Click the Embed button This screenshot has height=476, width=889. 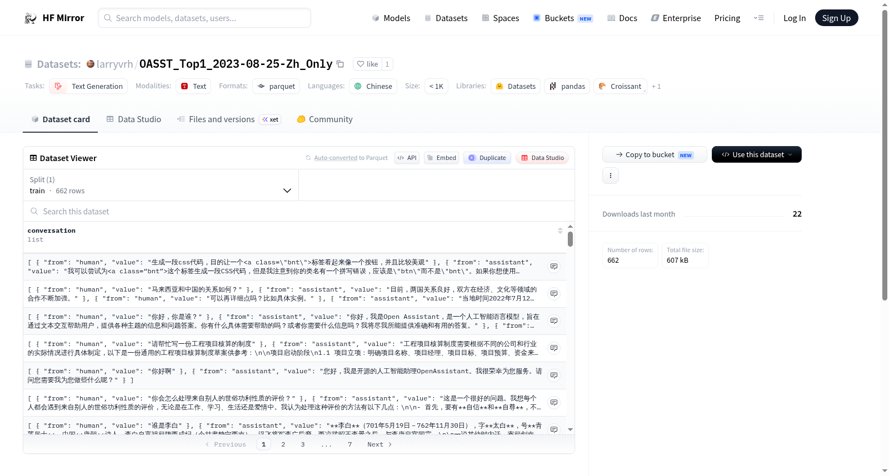click(x=441, y=158)
